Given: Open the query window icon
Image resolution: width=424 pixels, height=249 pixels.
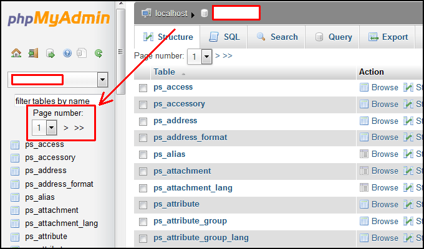Looking at the screenshot, I should pos(51,53).
